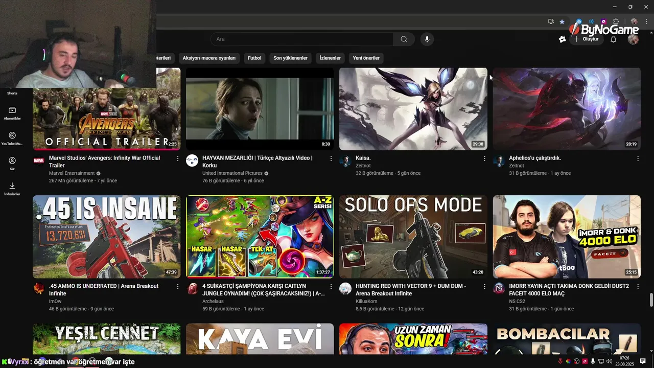Click the taskbar clock 07:26
Image resolution: width=654 pixels, height=368 pixels.
(623, 358)
